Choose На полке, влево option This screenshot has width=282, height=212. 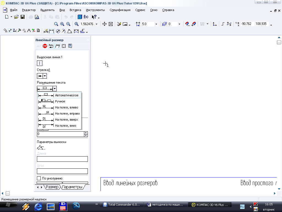pyautogui.click(x=59, y=107)
